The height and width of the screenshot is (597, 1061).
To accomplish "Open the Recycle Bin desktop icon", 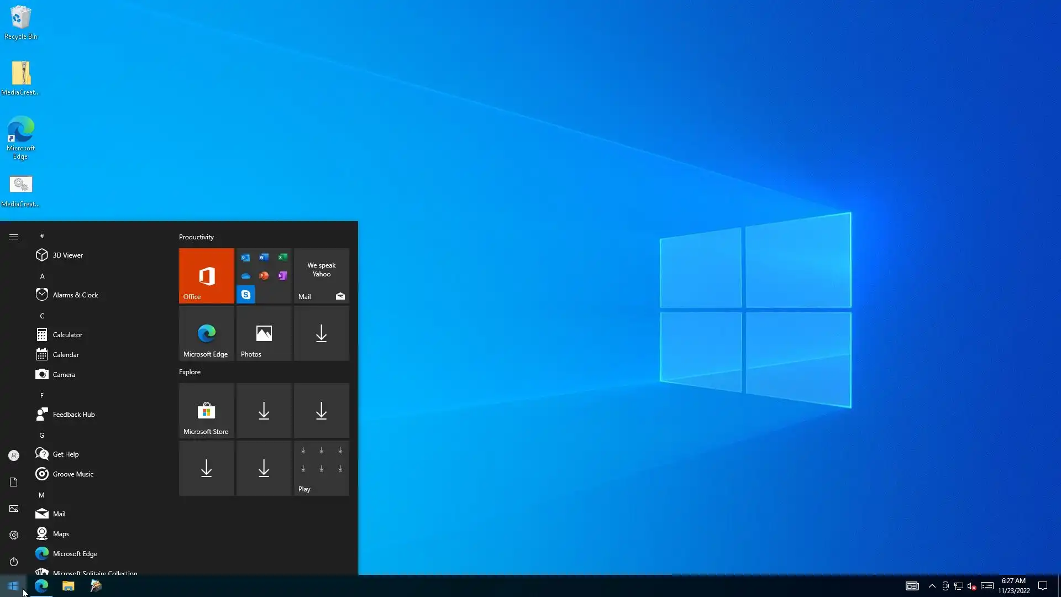I will [20, 22].
